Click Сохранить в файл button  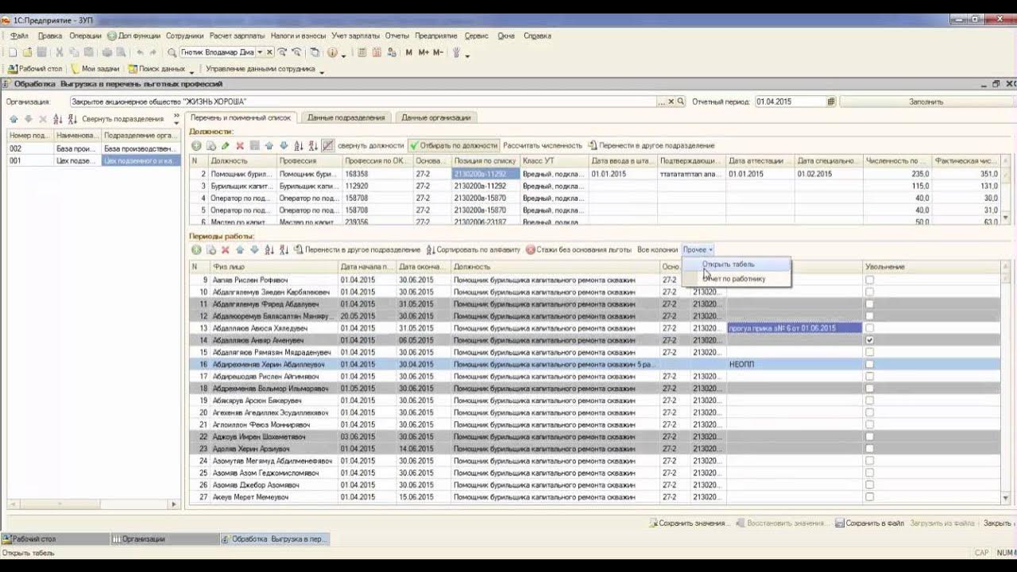pyautogui.click(x=869, y=524)
